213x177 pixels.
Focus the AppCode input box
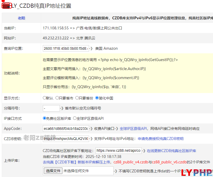(66, 128)
